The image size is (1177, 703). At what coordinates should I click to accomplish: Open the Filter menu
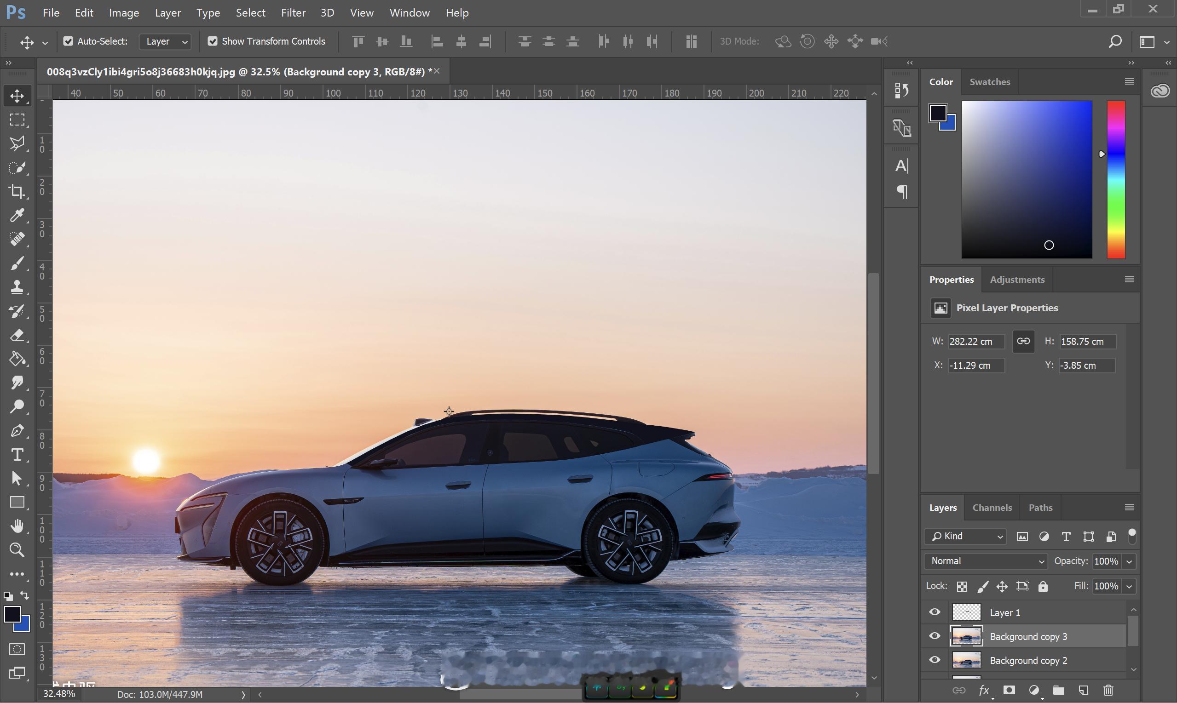pyautogui.click(x=293, y=13)
